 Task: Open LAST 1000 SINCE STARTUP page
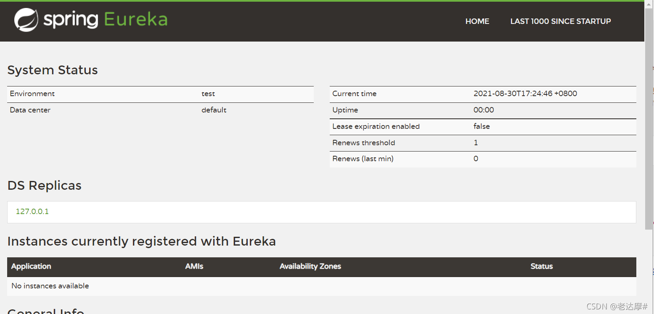pyautogui.click(x=560, y=21)
